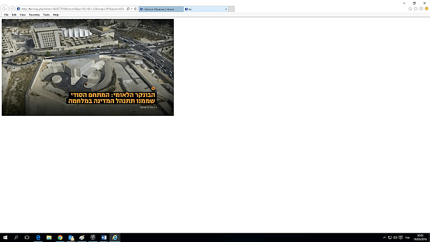Click the Hebrew news video thumbnail

[x=88, y=67]
